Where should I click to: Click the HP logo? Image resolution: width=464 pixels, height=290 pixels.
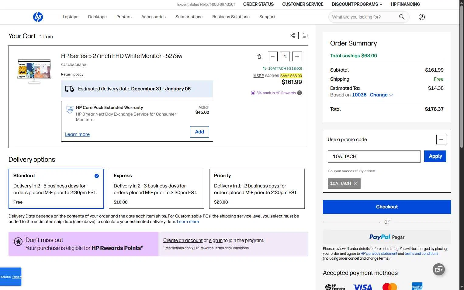(x=38, y=17)
